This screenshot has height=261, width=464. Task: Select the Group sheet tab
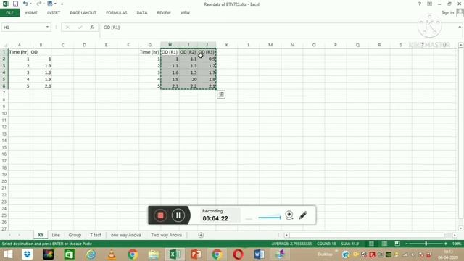click(x=75, y=235)
